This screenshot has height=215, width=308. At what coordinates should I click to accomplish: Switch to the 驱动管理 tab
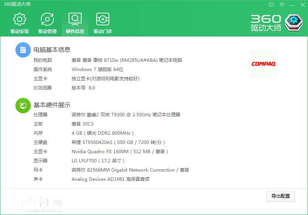[47, 23]
